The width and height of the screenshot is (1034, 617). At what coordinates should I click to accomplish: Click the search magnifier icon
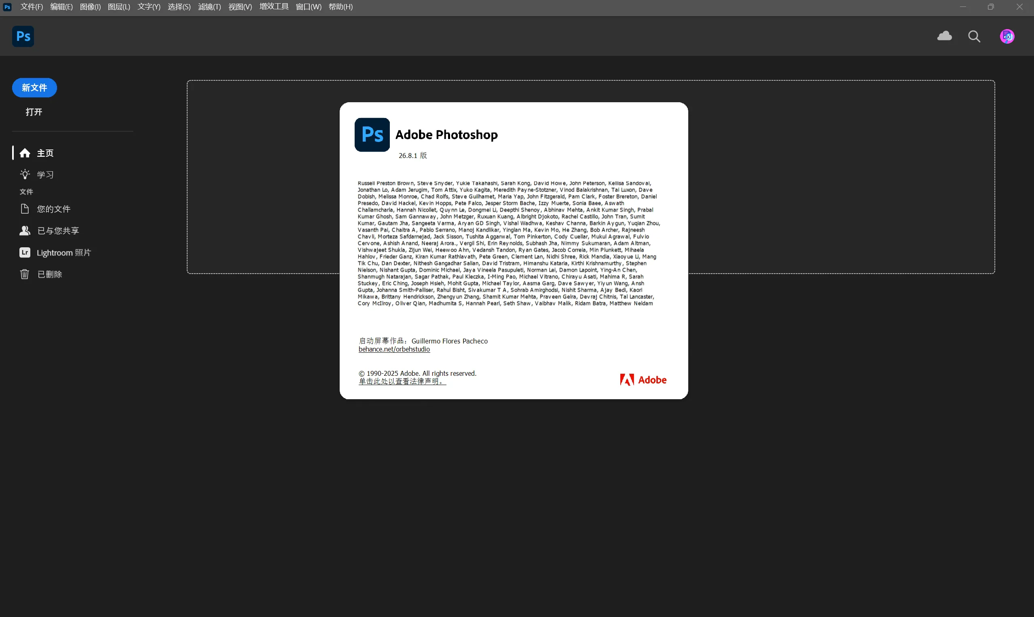(974, 37)
